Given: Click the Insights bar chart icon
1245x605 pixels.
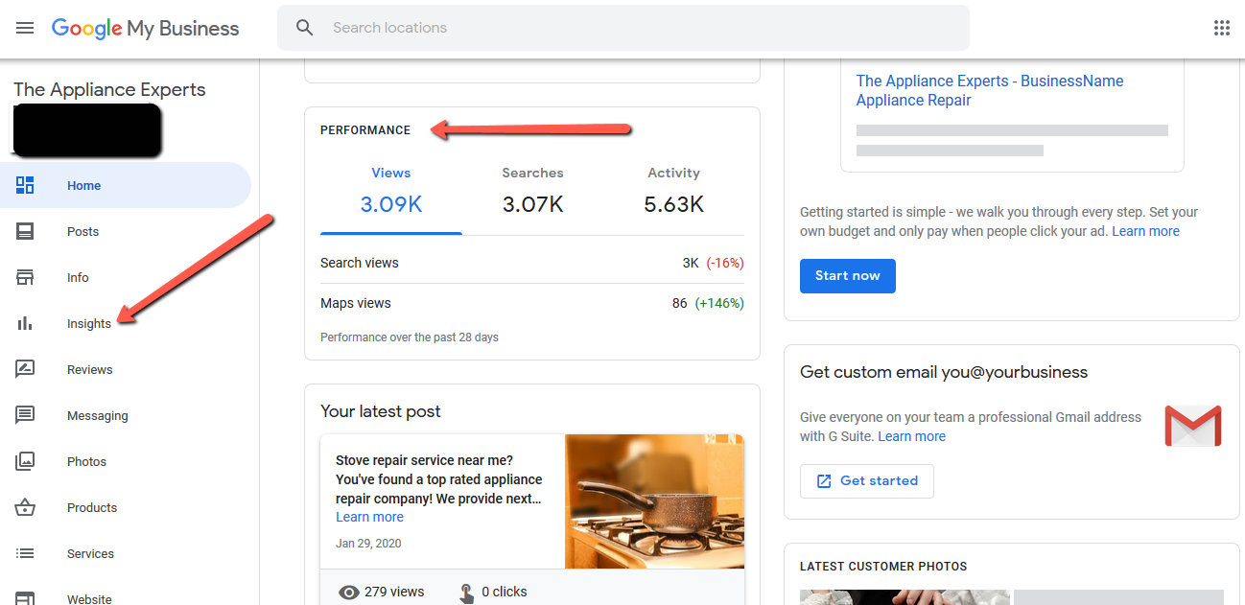Looking at the screenshot, I should (x=25, y=323).
